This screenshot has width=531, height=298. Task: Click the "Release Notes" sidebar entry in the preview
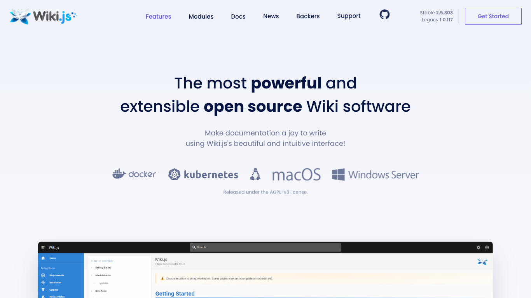pyautogui.click(x=57, y=296)
